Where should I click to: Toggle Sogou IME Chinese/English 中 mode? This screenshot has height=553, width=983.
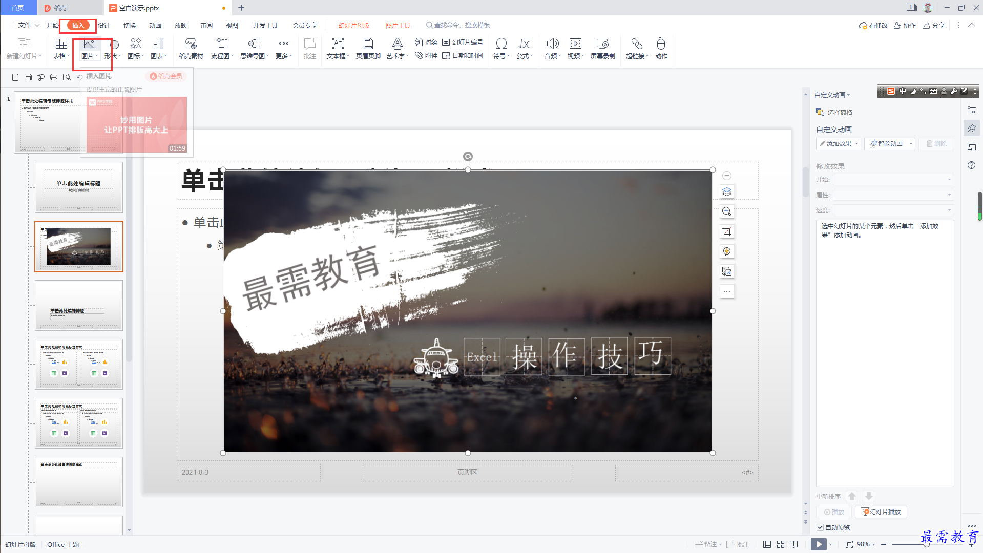903,91
